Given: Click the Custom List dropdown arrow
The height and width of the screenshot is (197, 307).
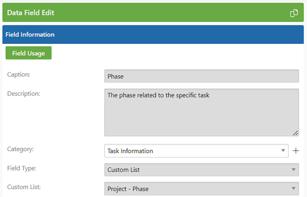Looking at the screenshot, I should pyautogui.click(x=293, y=188).
